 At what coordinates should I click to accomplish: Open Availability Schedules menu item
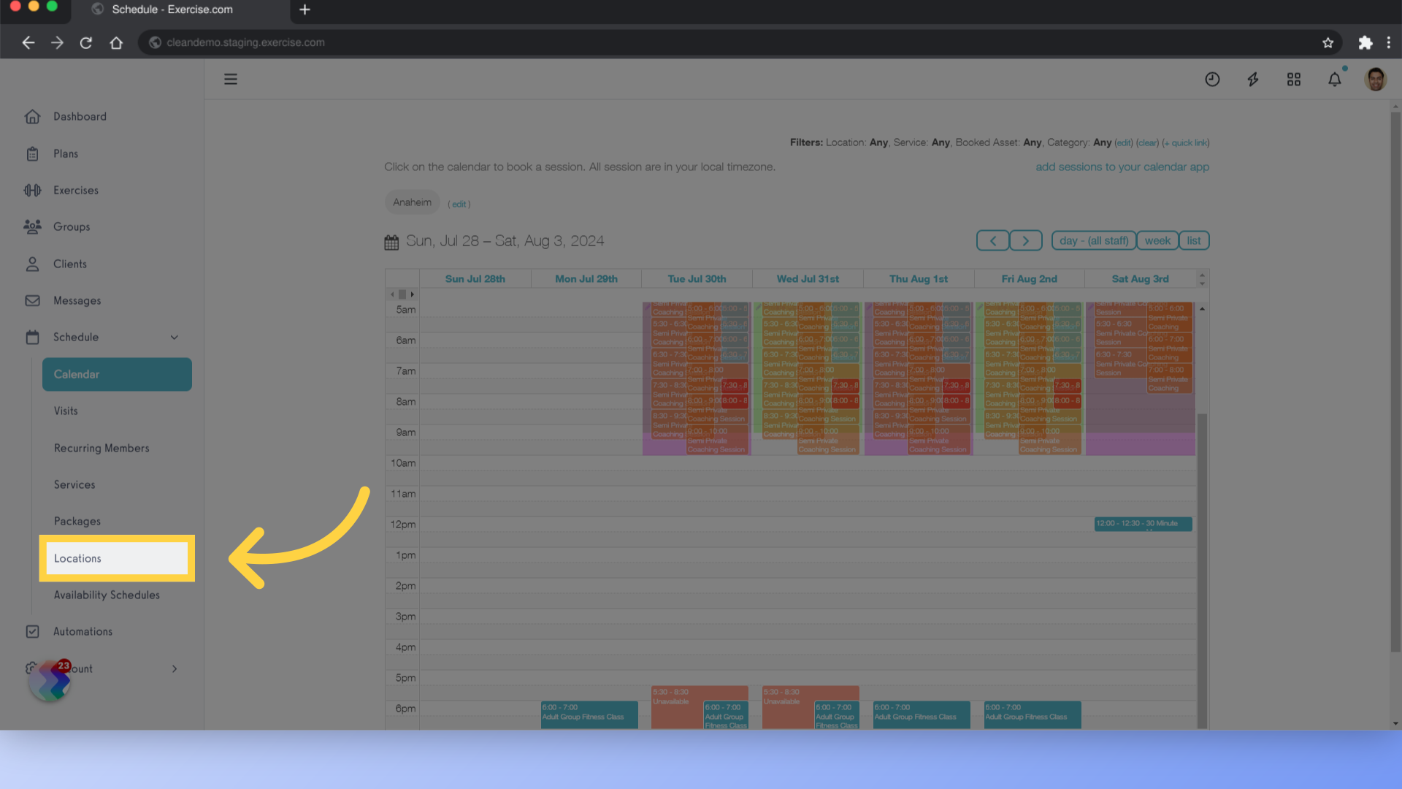107,595
